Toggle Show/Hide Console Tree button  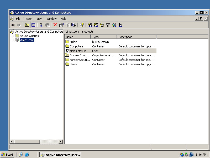coord(33,25)
